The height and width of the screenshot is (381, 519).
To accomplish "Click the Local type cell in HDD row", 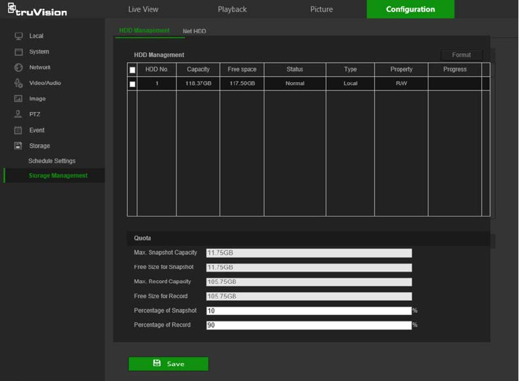I will click(351, 84).
